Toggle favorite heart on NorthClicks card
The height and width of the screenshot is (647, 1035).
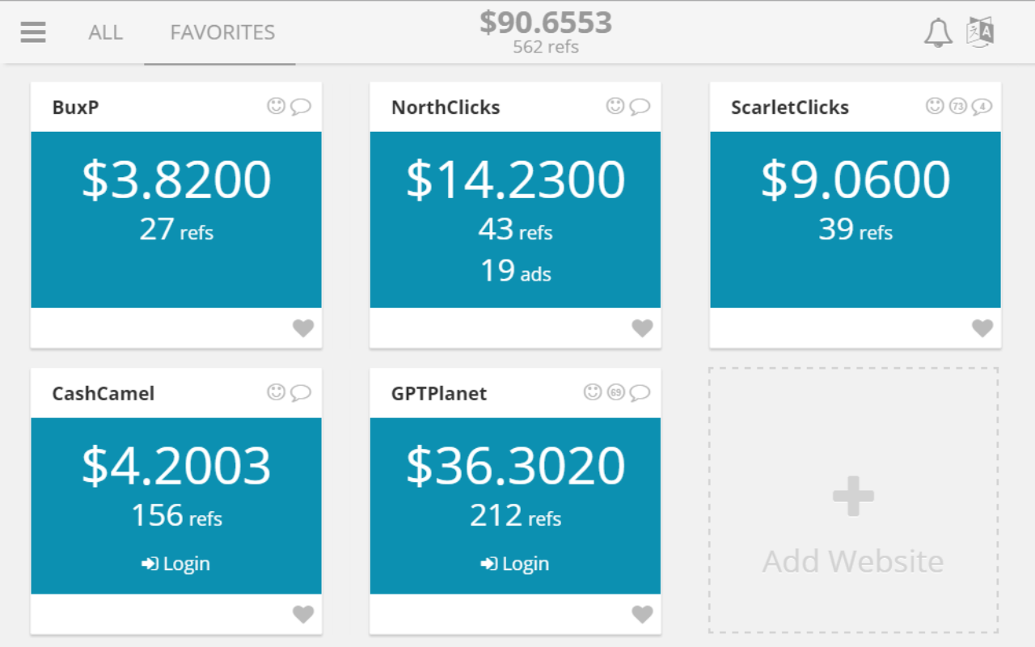tap(642, 328)
